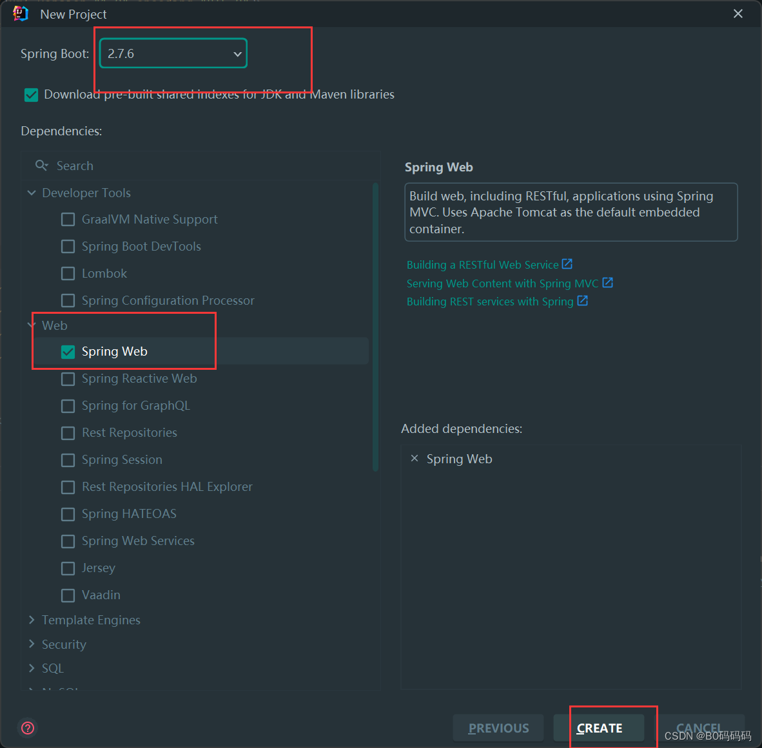Click the Cancel button
Image resolution: width=762 pixels, height=748 pixels.
[x=699, y=728]
